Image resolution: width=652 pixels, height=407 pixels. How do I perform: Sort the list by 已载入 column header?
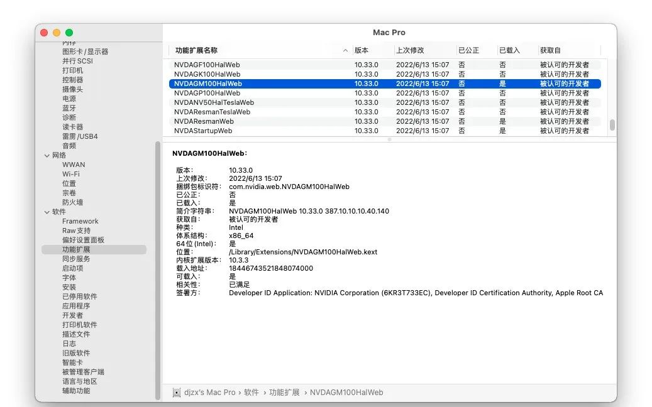[509, 50]
